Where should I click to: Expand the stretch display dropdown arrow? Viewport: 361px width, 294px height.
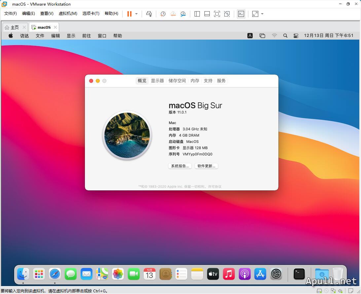262,14
